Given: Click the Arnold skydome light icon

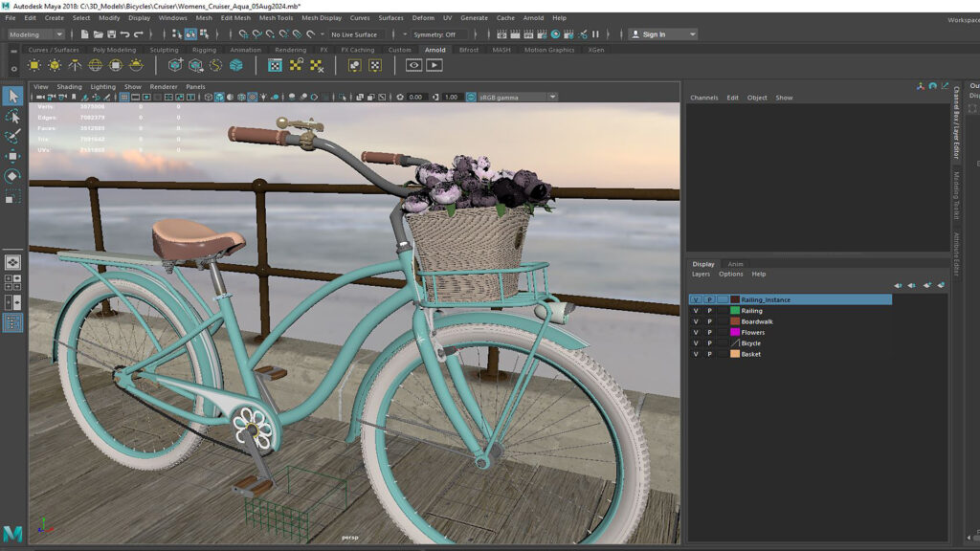Looking at the screenshot, I should coord(96,65).
